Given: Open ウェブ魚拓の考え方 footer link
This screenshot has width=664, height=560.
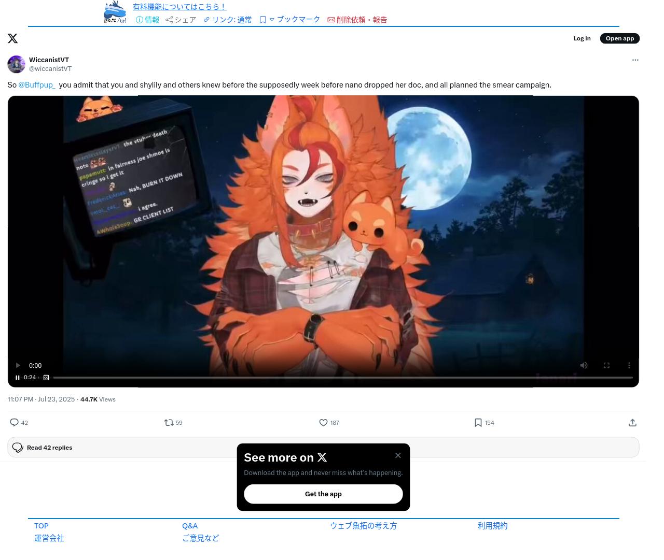Looking at the screenshot, I should (x=363, y=526).
